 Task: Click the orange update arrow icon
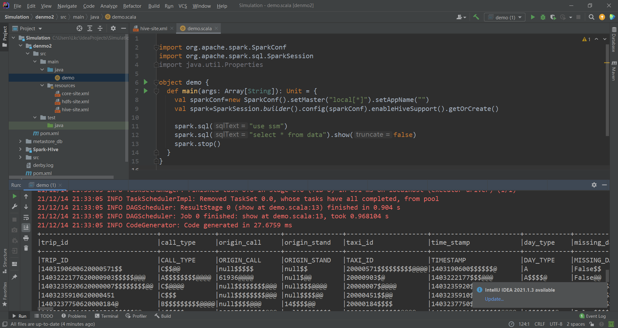click(602, 17)
